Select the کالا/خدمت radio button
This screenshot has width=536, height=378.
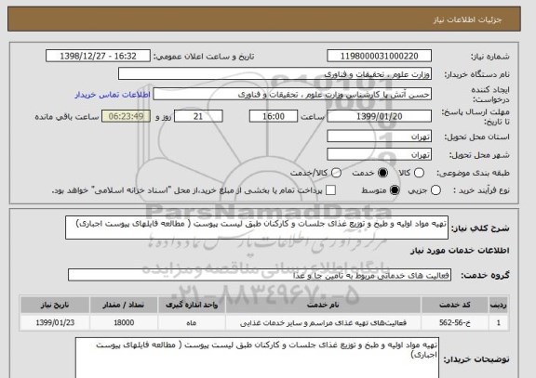(x=336, y=173)
